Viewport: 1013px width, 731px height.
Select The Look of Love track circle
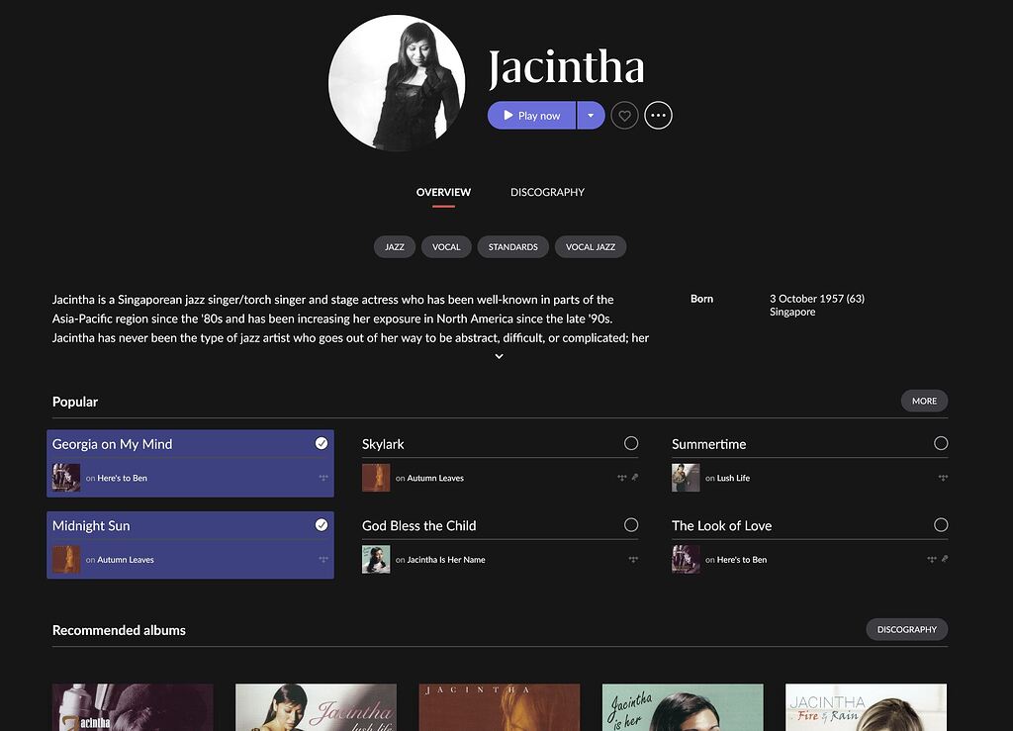tap(941, 525)
